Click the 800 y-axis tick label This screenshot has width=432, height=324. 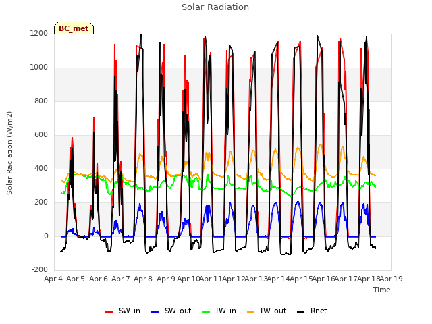click(41, 101)
